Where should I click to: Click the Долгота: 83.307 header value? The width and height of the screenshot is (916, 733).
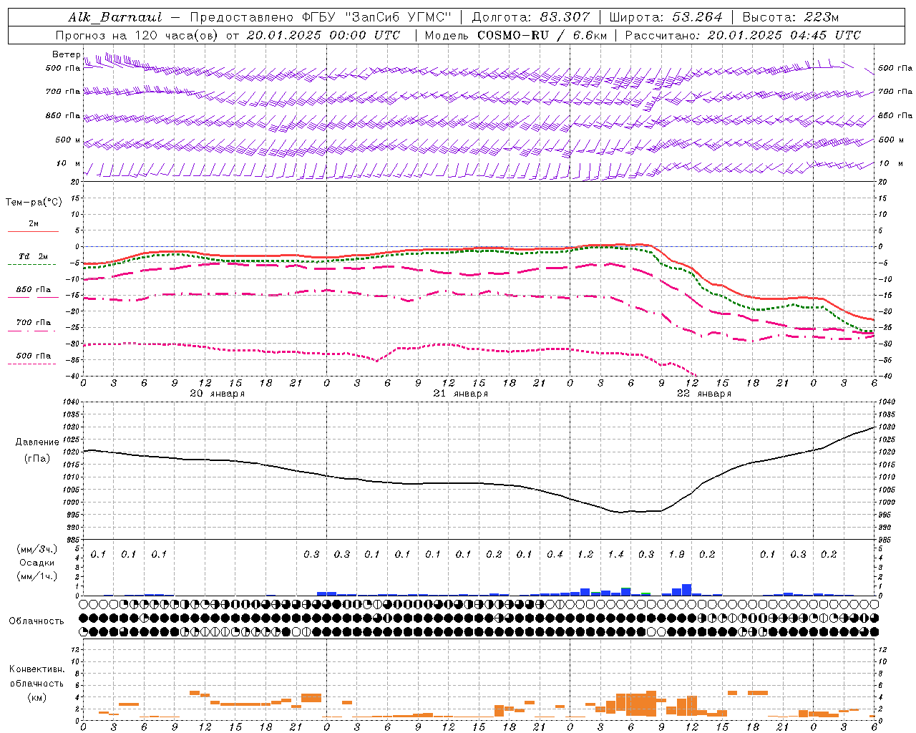pos(531,17)
